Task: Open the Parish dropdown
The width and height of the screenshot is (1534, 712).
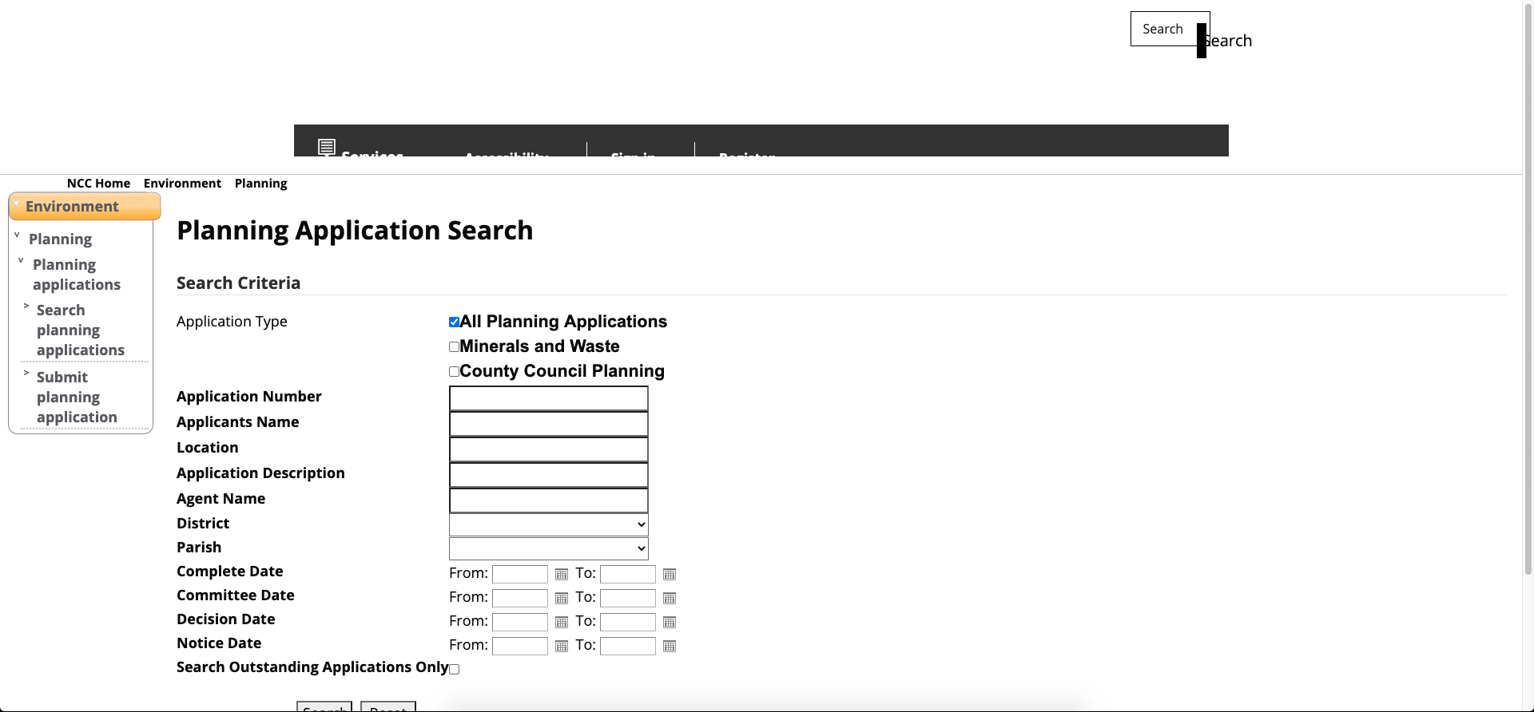Action: (x=548, y=548)
